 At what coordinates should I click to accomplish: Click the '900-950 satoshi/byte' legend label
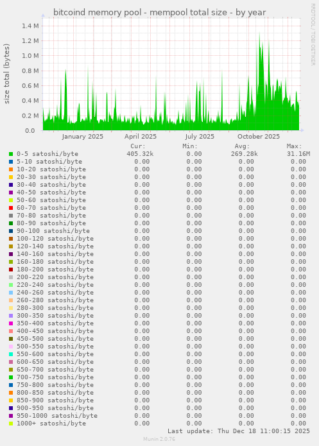point(55,407)
